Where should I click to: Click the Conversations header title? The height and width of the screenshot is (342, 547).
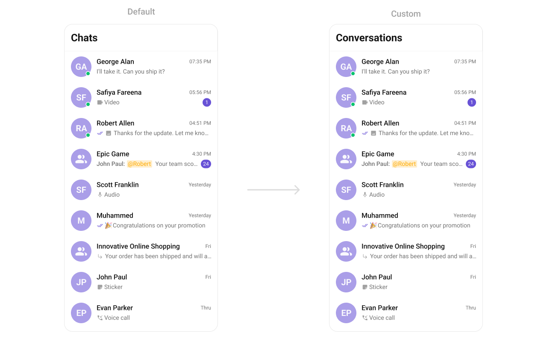pyautogui.click(x=369, y=38)
